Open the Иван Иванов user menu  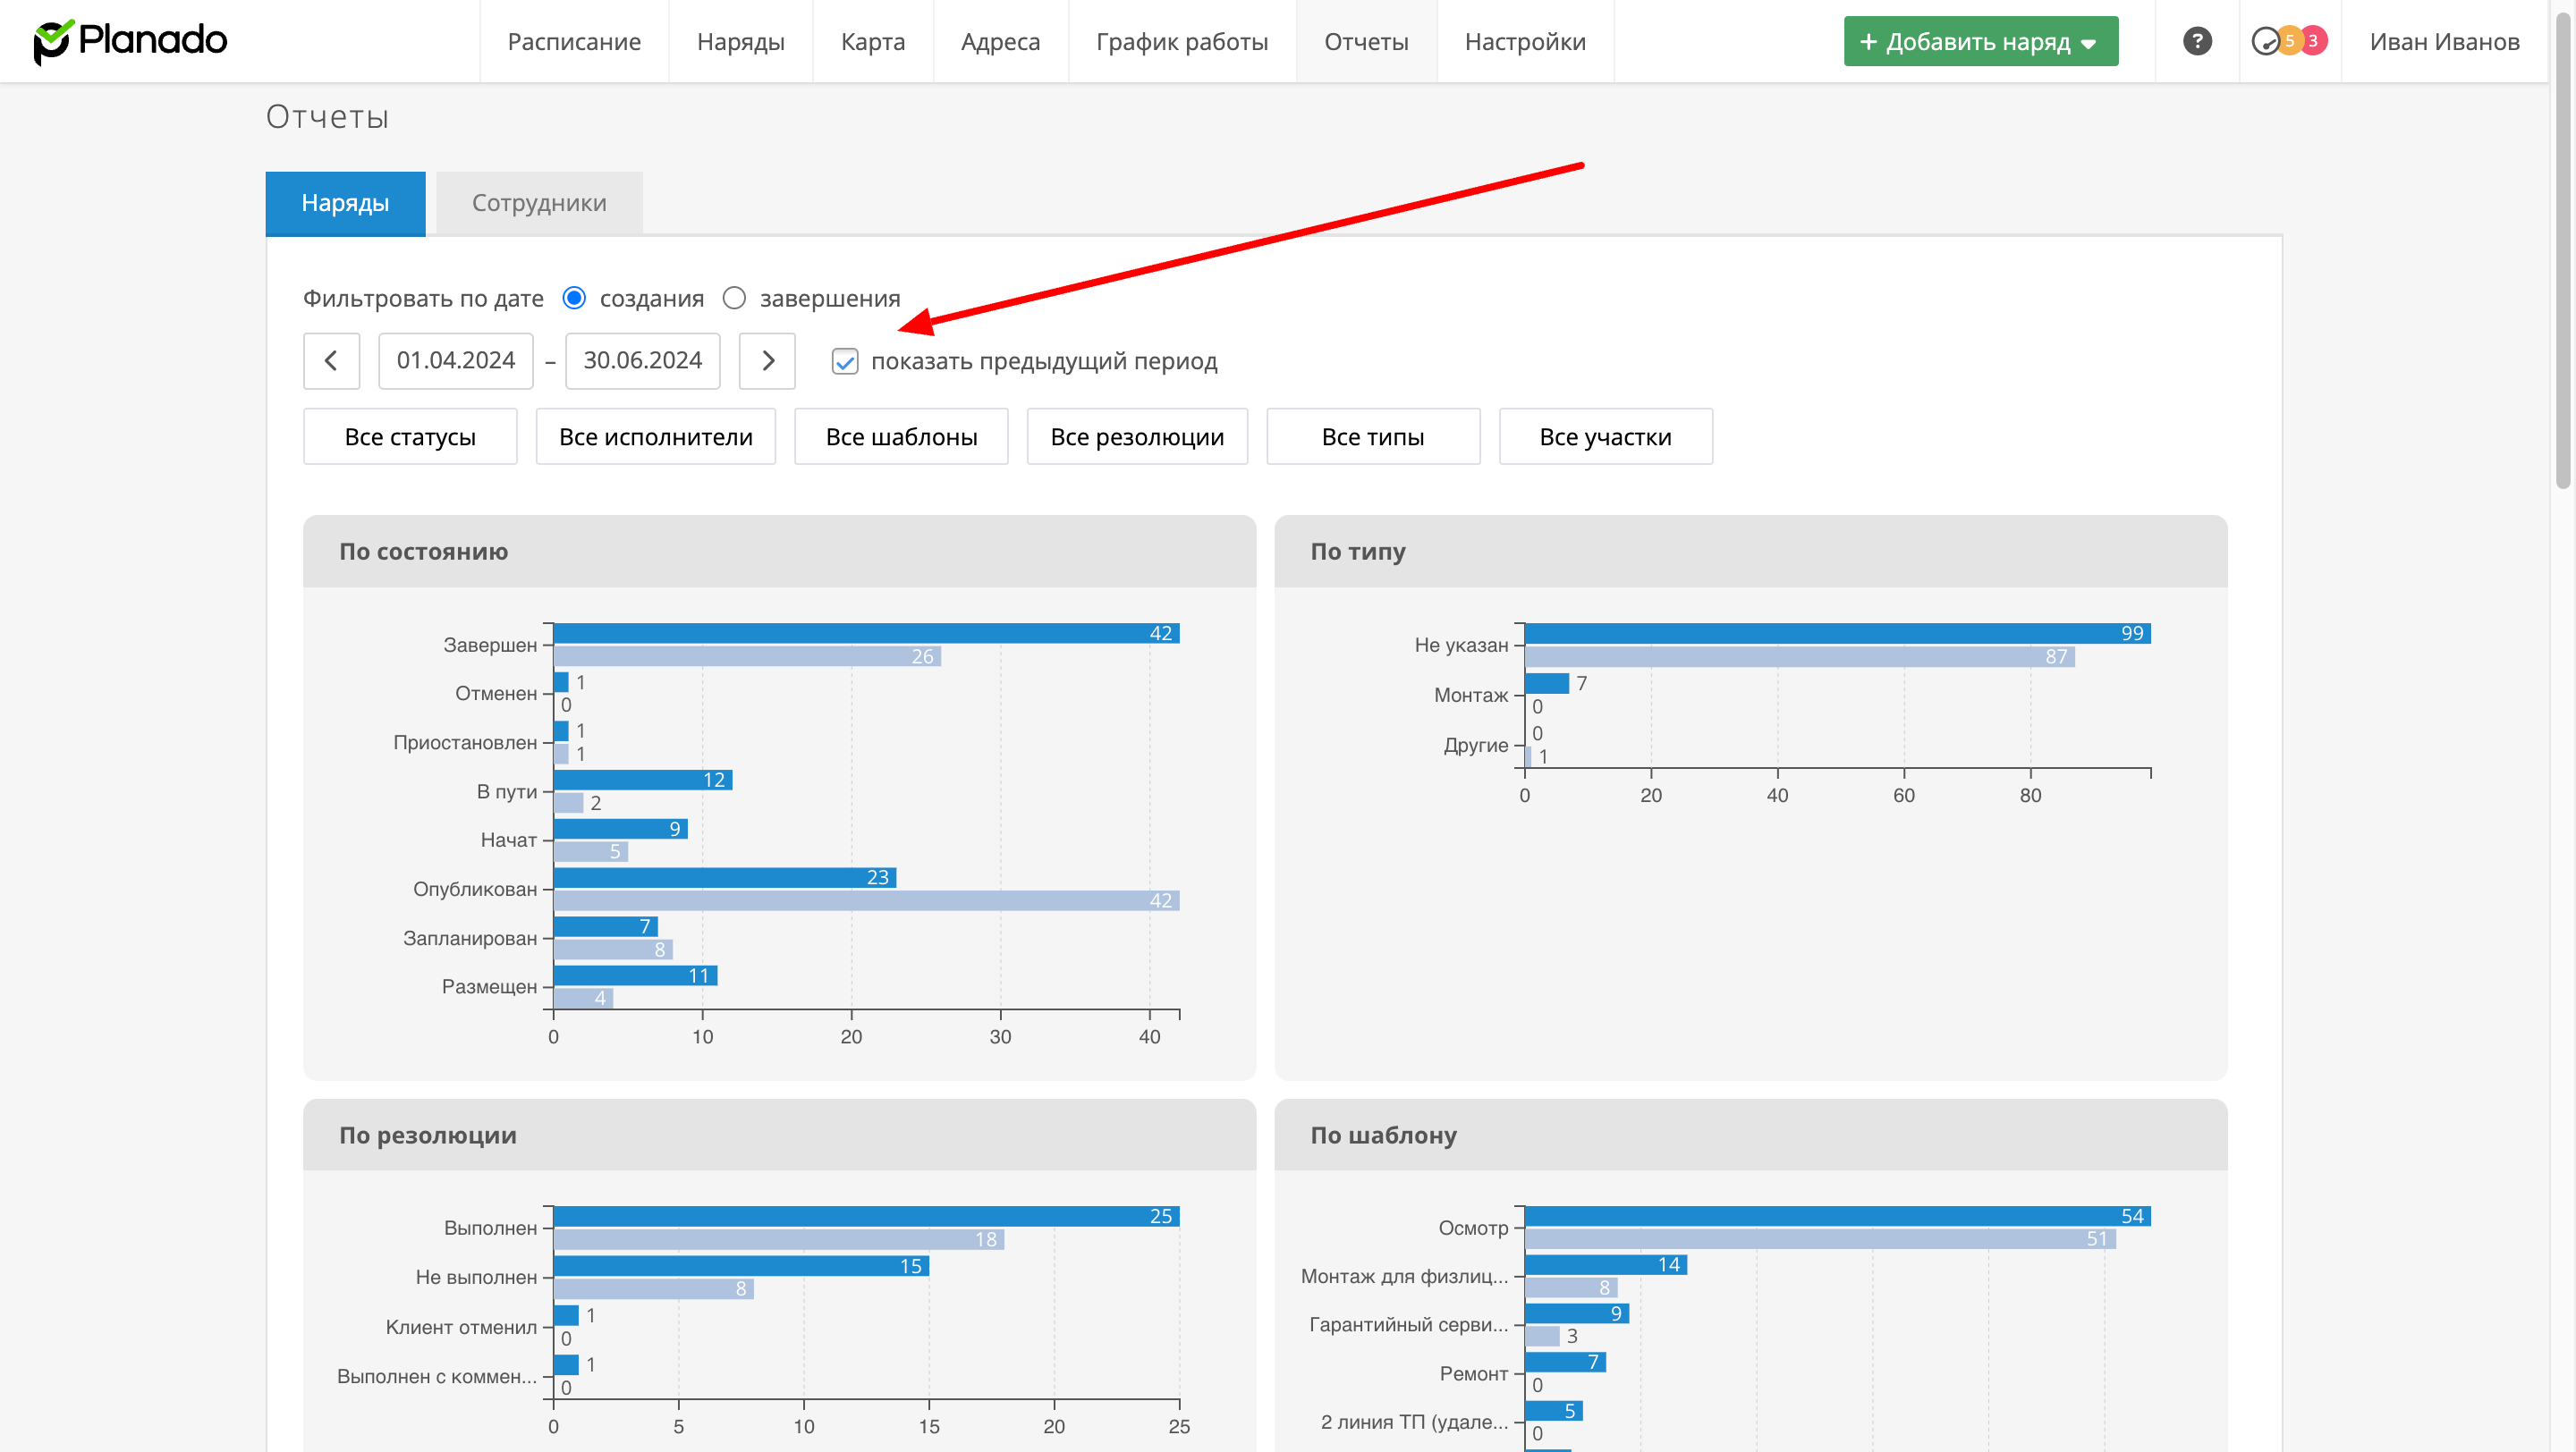[2444, 41]
